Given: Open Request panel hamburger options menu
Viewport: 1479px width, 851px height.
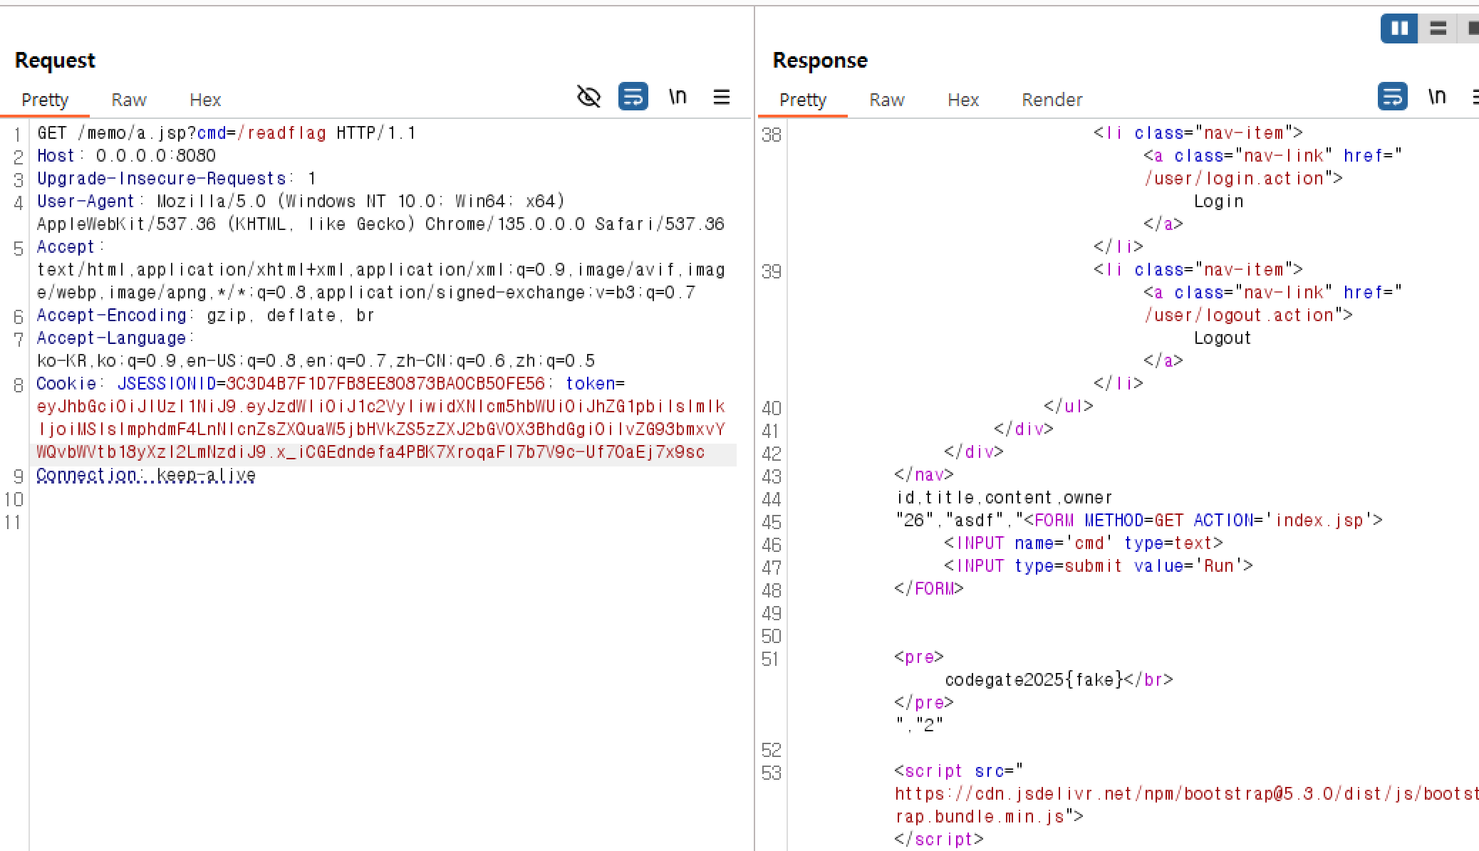Looking at the screenshot, I should tap(721, 96).
